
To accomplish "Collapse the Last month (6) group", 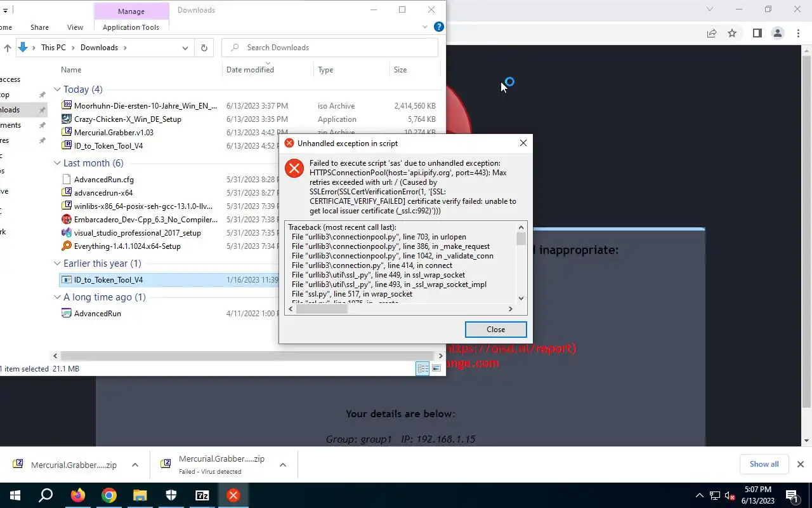I will click(x=57, y=163).
